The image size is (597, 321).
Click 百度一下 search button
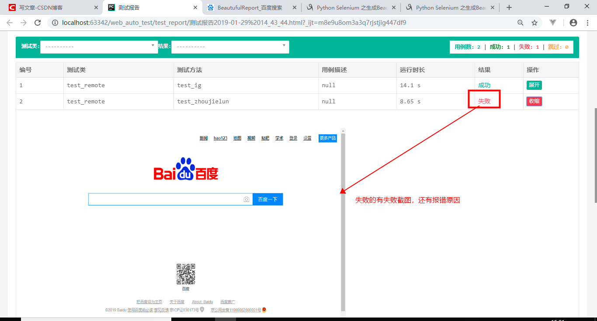[268, 199]
